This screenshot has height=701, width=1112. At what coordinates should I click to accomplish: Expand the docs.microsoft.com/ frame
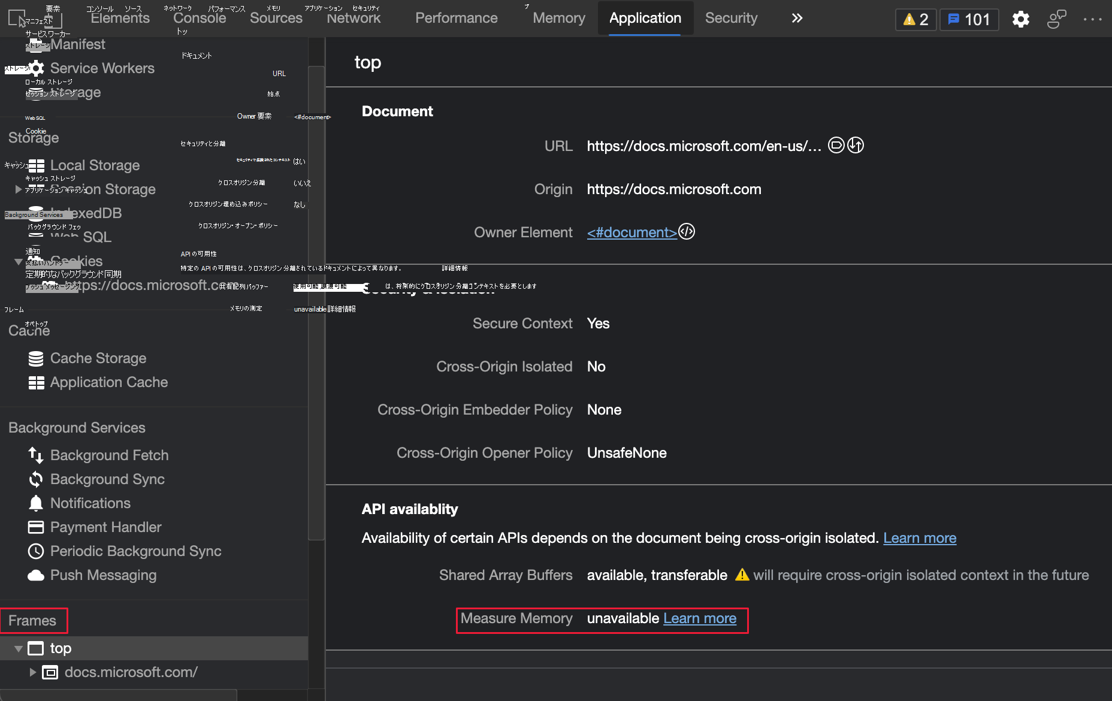click(x=33, y=672)
